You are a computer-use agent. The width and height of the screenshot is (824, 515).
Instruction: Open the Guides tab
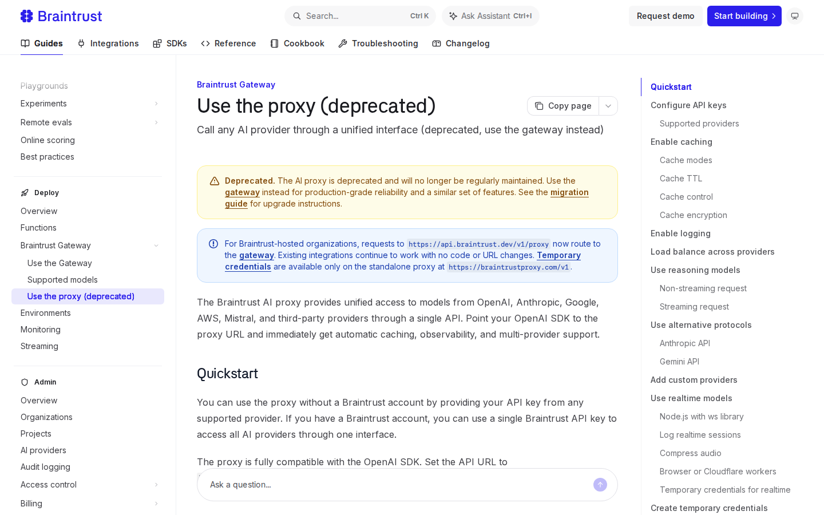click(42, 43)
